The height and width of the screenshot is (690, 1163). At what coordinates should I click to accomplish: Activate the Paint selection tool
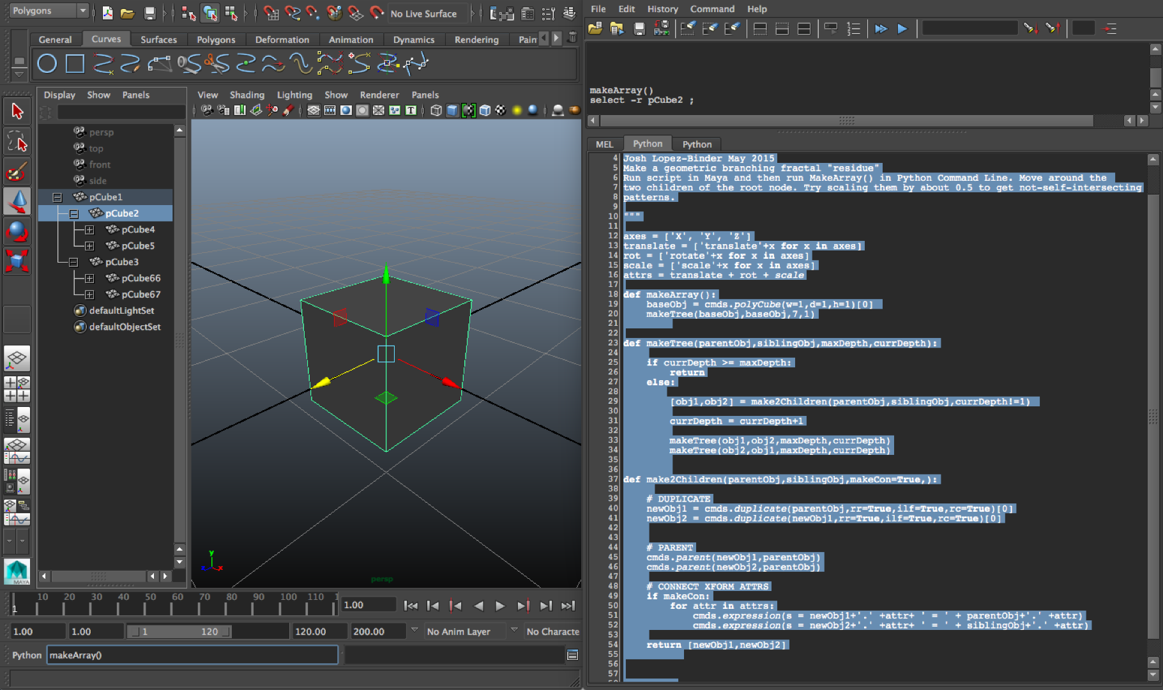pos(17,172)
